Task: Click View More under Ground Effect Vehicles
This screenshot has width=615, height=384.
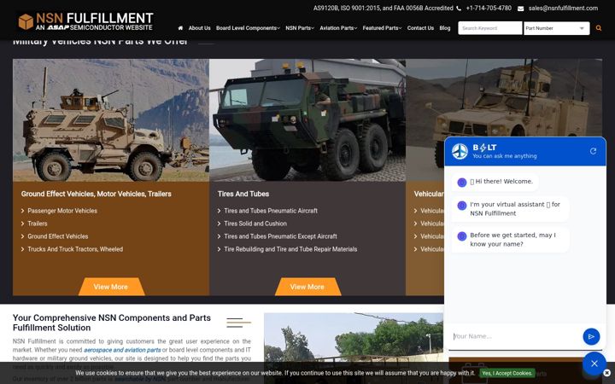Action: pos(111,287)
